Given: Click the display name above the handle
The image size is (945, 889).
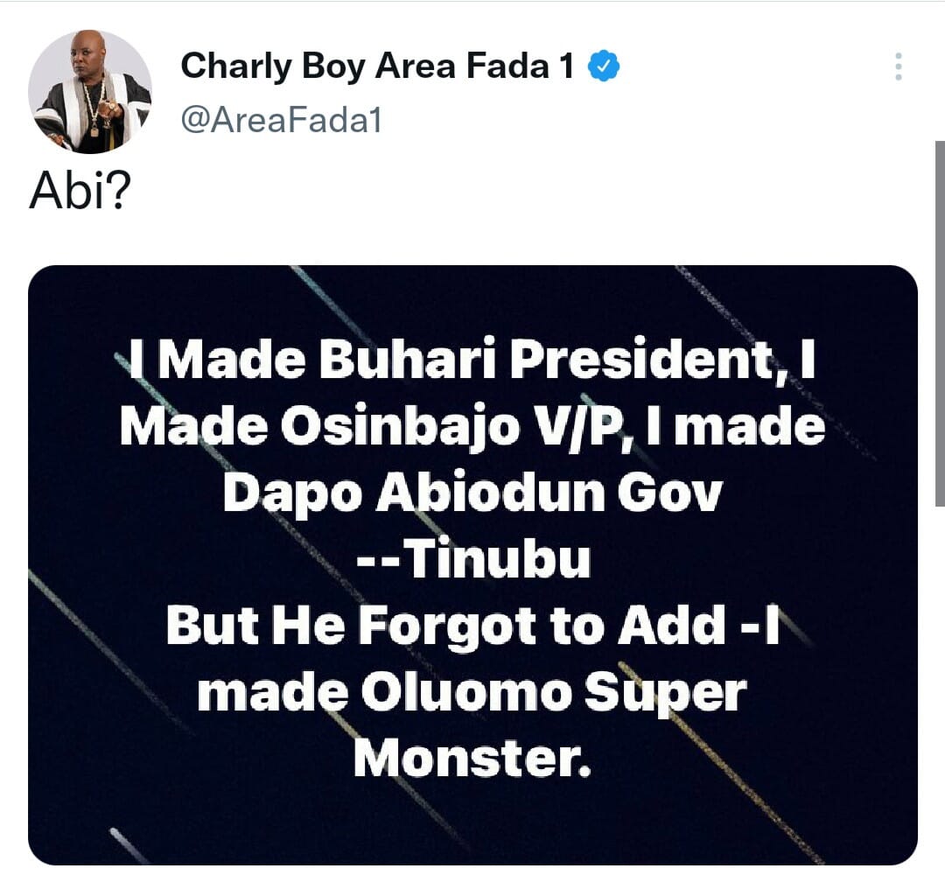Looking at the screenshot, I should tap(381, 63).
